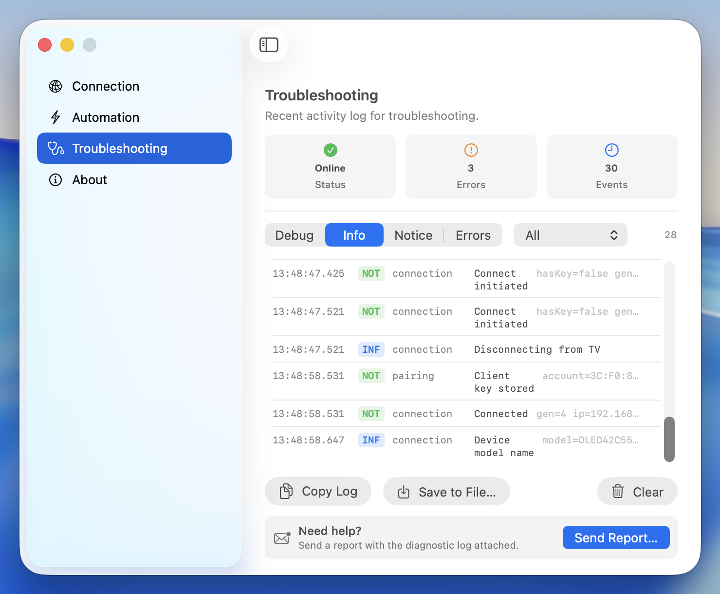
Task: Toggle the sidebar panel icon
Action: (269, 45)
